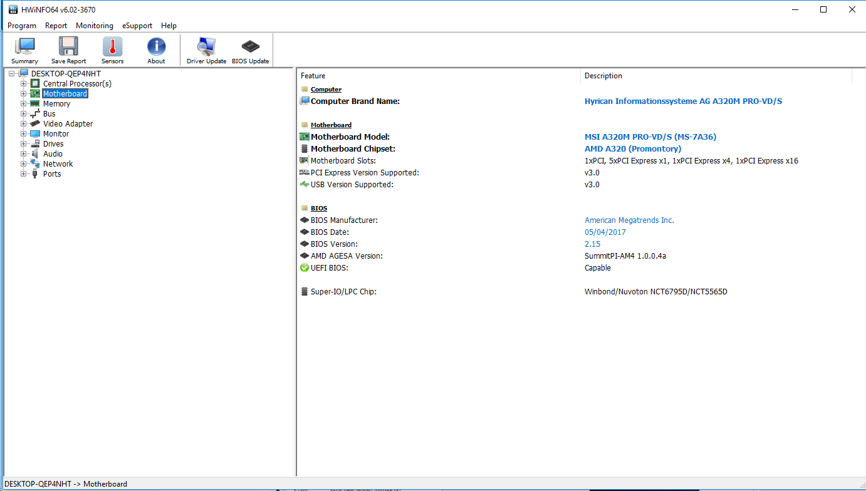Screen dimensions: 866x491
Task: Select the Video Adapter tree label
Action: 68,124
